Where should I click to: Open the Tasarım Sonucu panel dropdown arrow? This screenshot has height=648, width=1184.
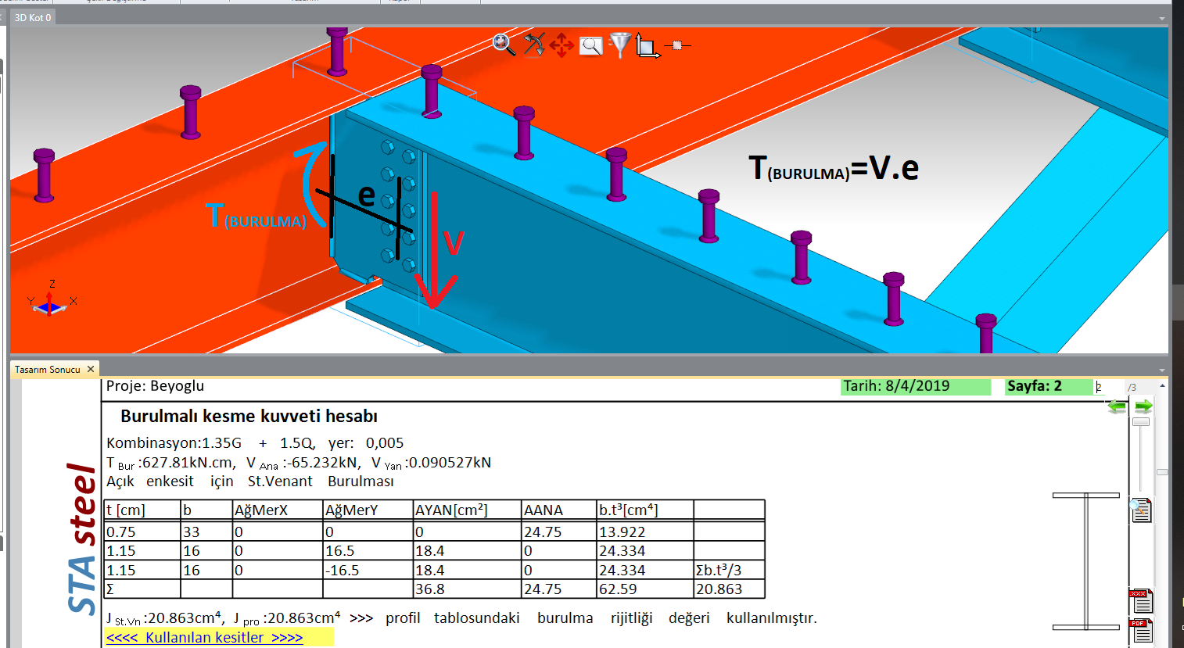click(1162, 371)
